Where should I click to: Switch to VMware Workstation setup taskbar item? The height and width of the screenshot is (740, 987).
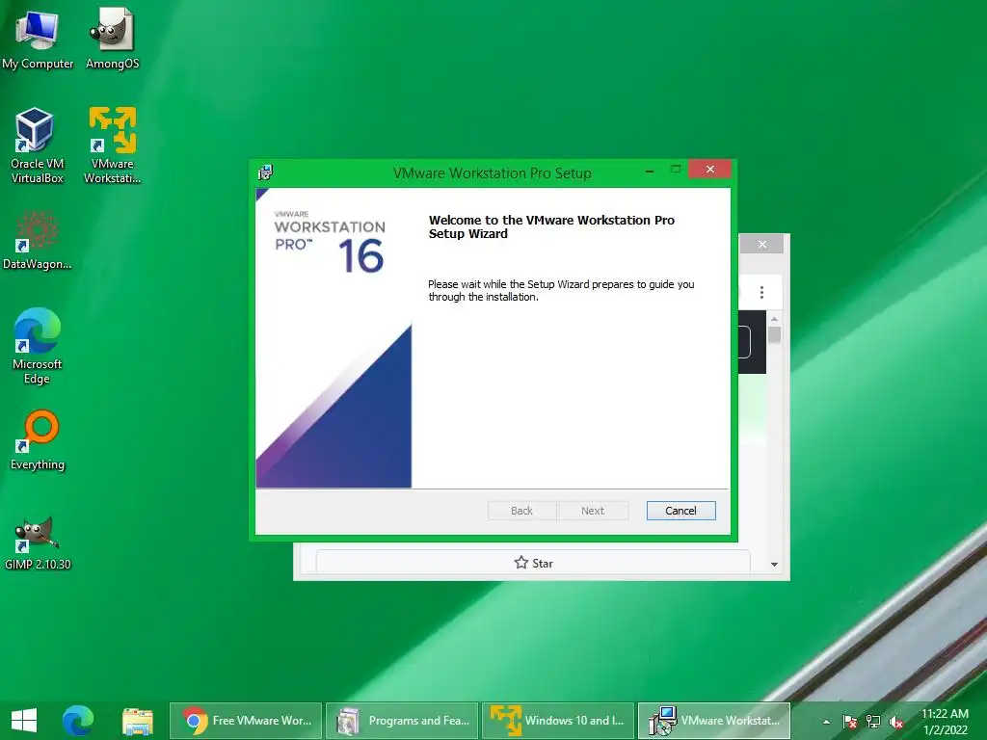pyautogui.click(x=714, y=721)
